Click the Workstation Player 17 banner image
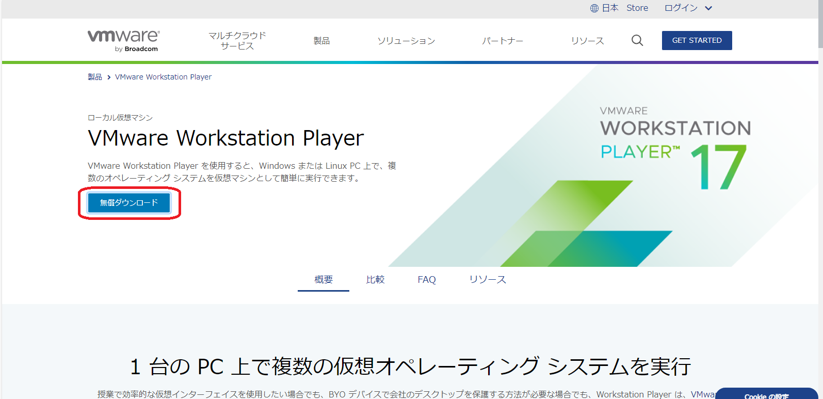This screenshot has width=823, height=399. [x=604, y=165]
